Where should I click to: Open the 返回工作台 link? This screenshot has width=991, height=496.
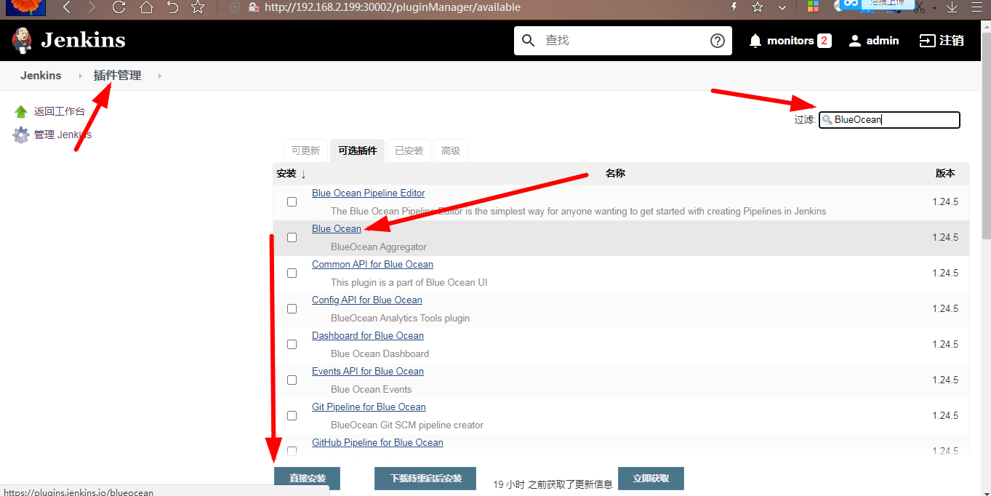point(60,112)
